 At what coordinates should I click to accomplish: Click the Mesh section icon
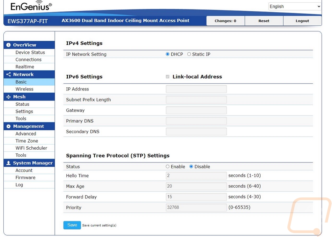[8, 97]
